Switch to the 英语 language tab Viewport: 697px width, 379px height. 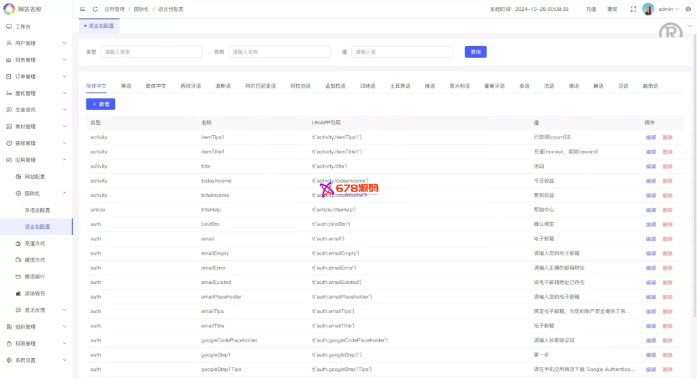[x=126, y=86]
